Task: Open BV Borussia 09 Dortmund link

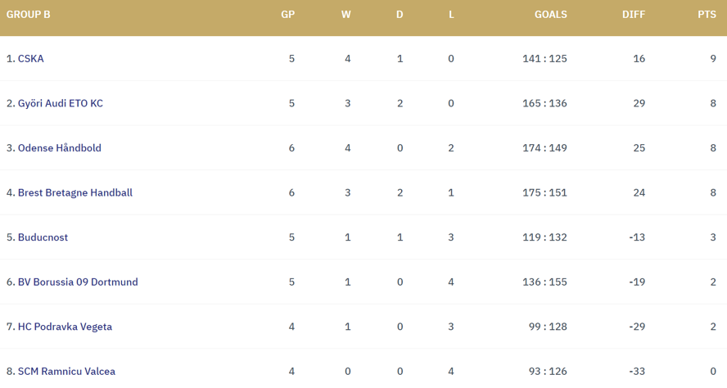Action: [x=78, y=282]
